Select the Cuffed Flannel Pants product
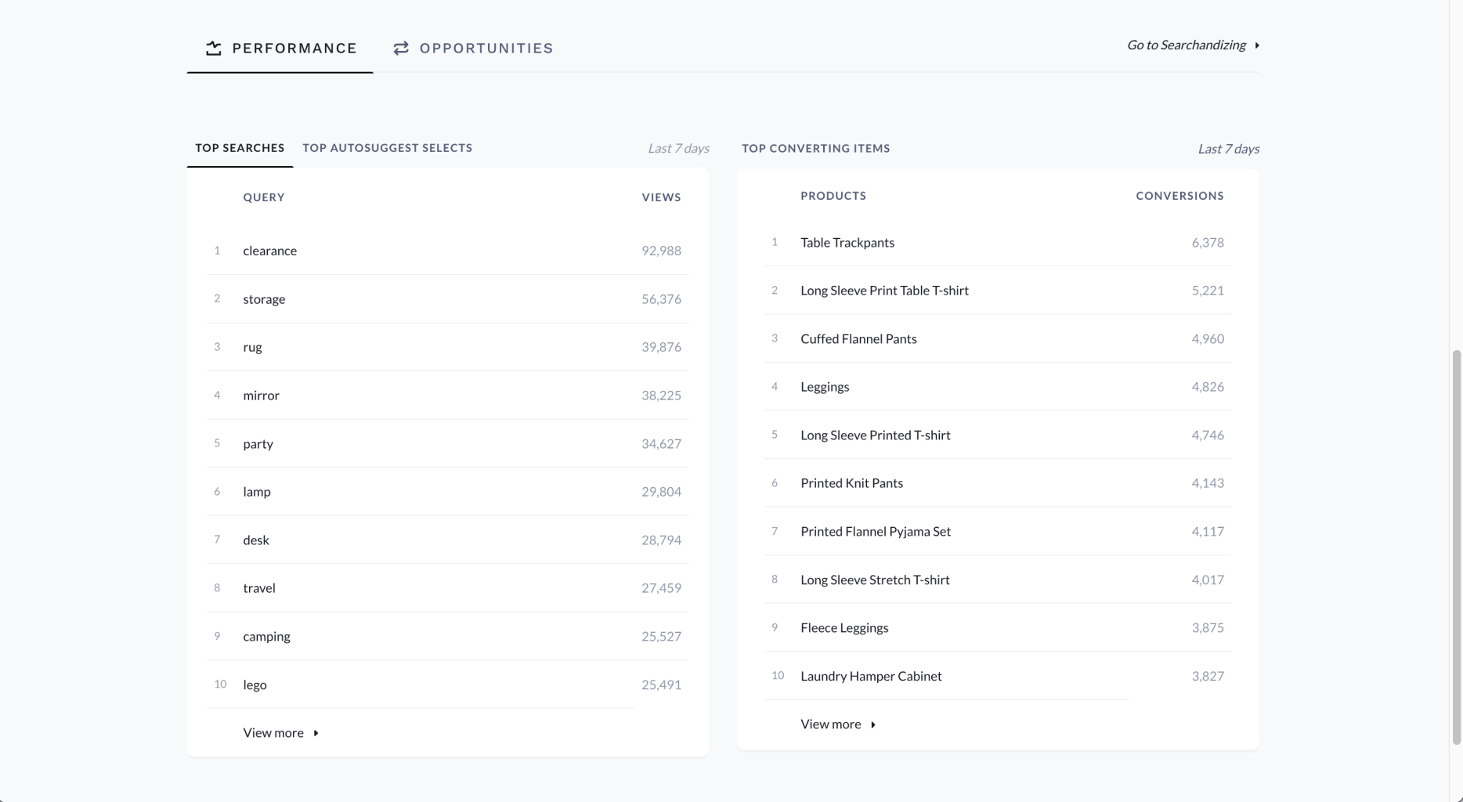 [858, 339]
